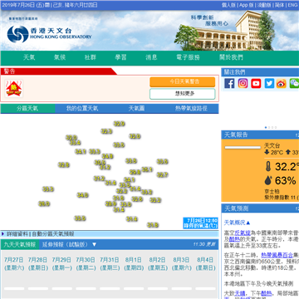The width and height of the screenshot is (299, 299).
Task: Select the 九天天氣預報 tab
Action: click(x=20, y=244)
